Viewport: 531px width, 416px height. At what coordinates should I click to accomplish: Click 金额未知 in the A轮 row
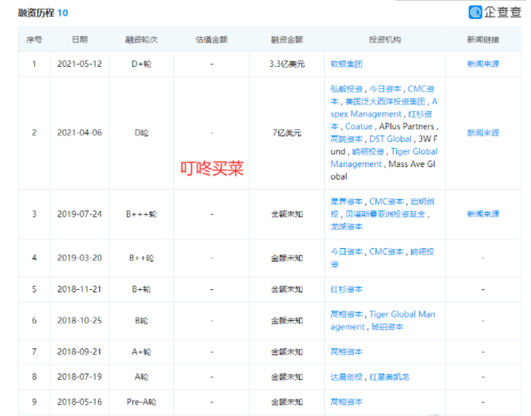pos(287,377)
